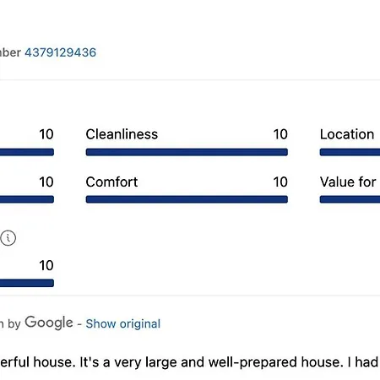Select the Cleanliness label
Viewport: 380px width, 380px height.
(x=122, y=134)
